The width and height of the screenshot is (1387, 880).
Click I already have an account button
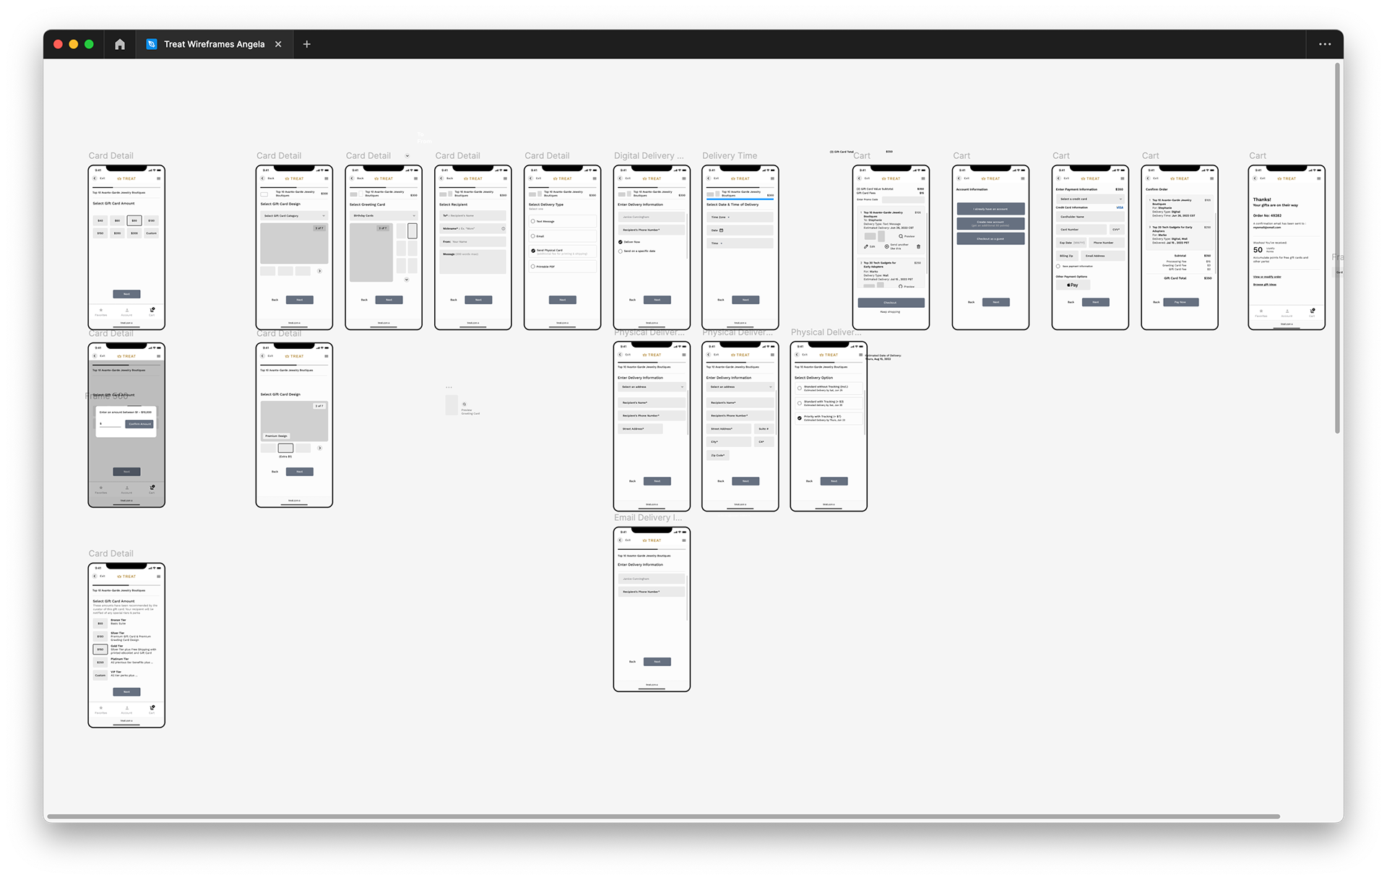[x=990, y=209]
